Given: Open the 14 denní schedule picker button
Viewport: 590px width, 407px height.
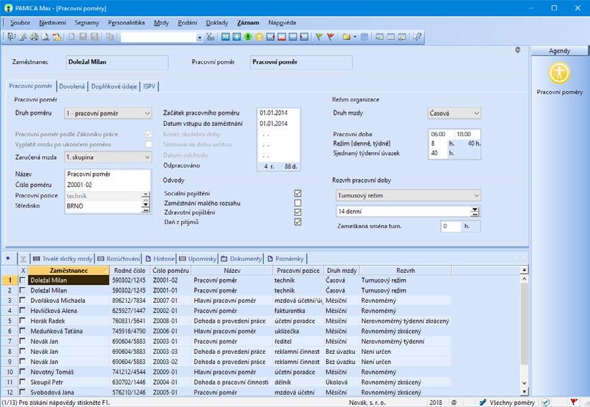Looking at the screenshot, I should coord(475,212).
